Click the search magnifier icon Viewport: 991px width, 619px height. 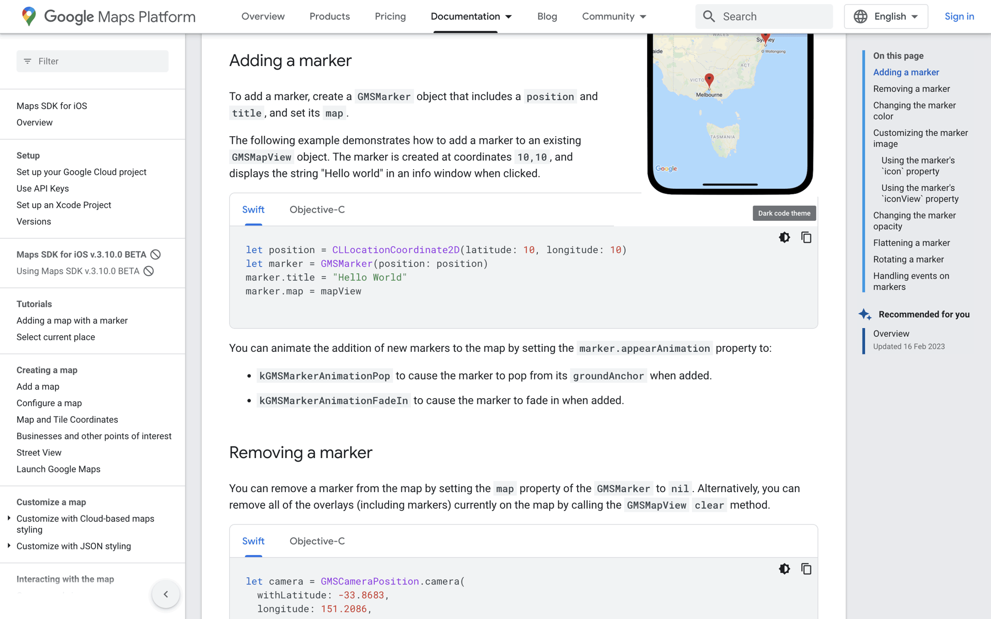[x=709, y=17]
